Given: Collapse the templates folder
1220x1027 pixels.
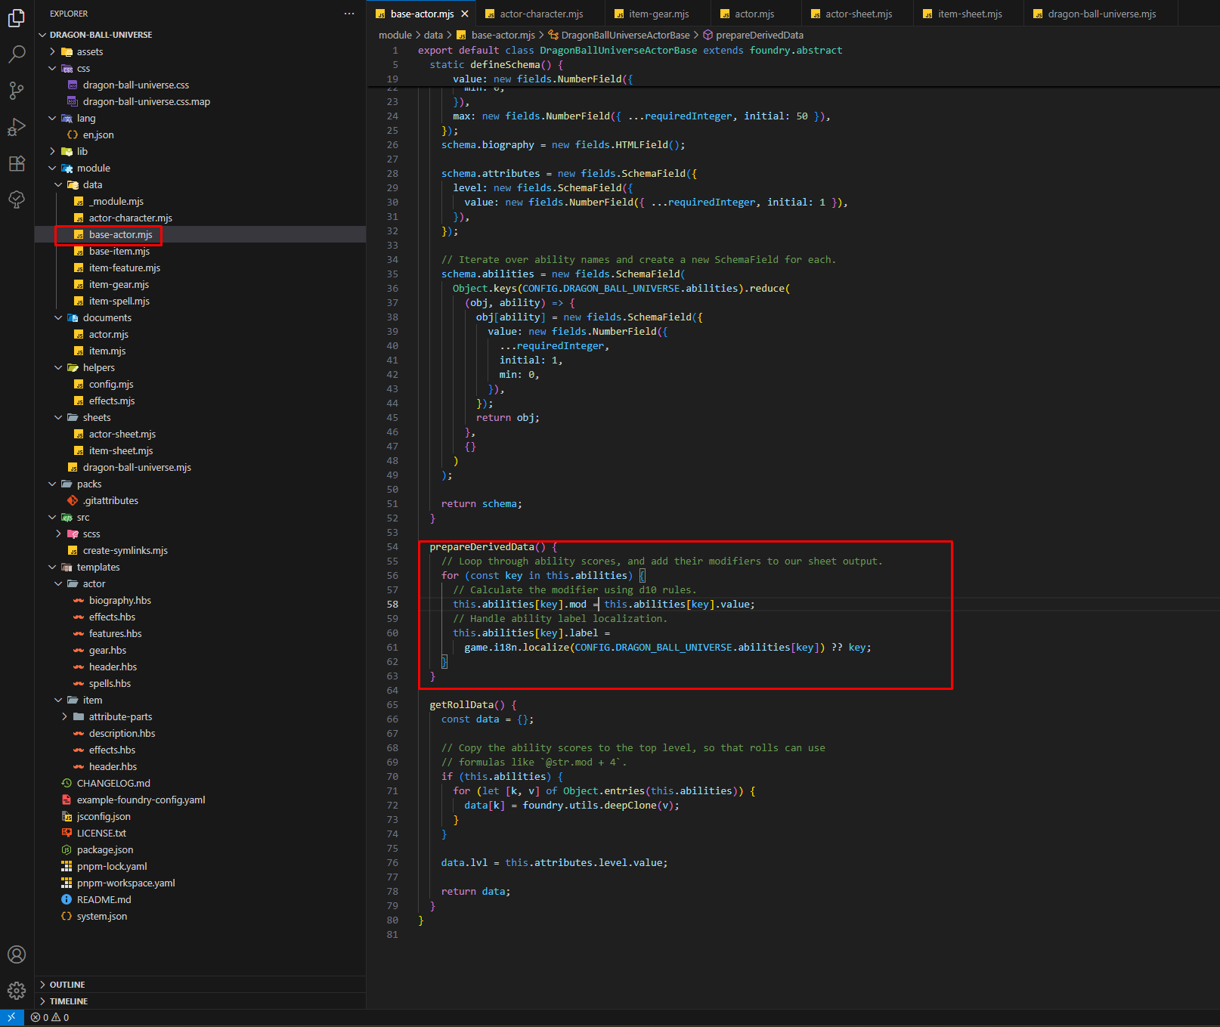Looking at the screenshot, I should 98,567.
